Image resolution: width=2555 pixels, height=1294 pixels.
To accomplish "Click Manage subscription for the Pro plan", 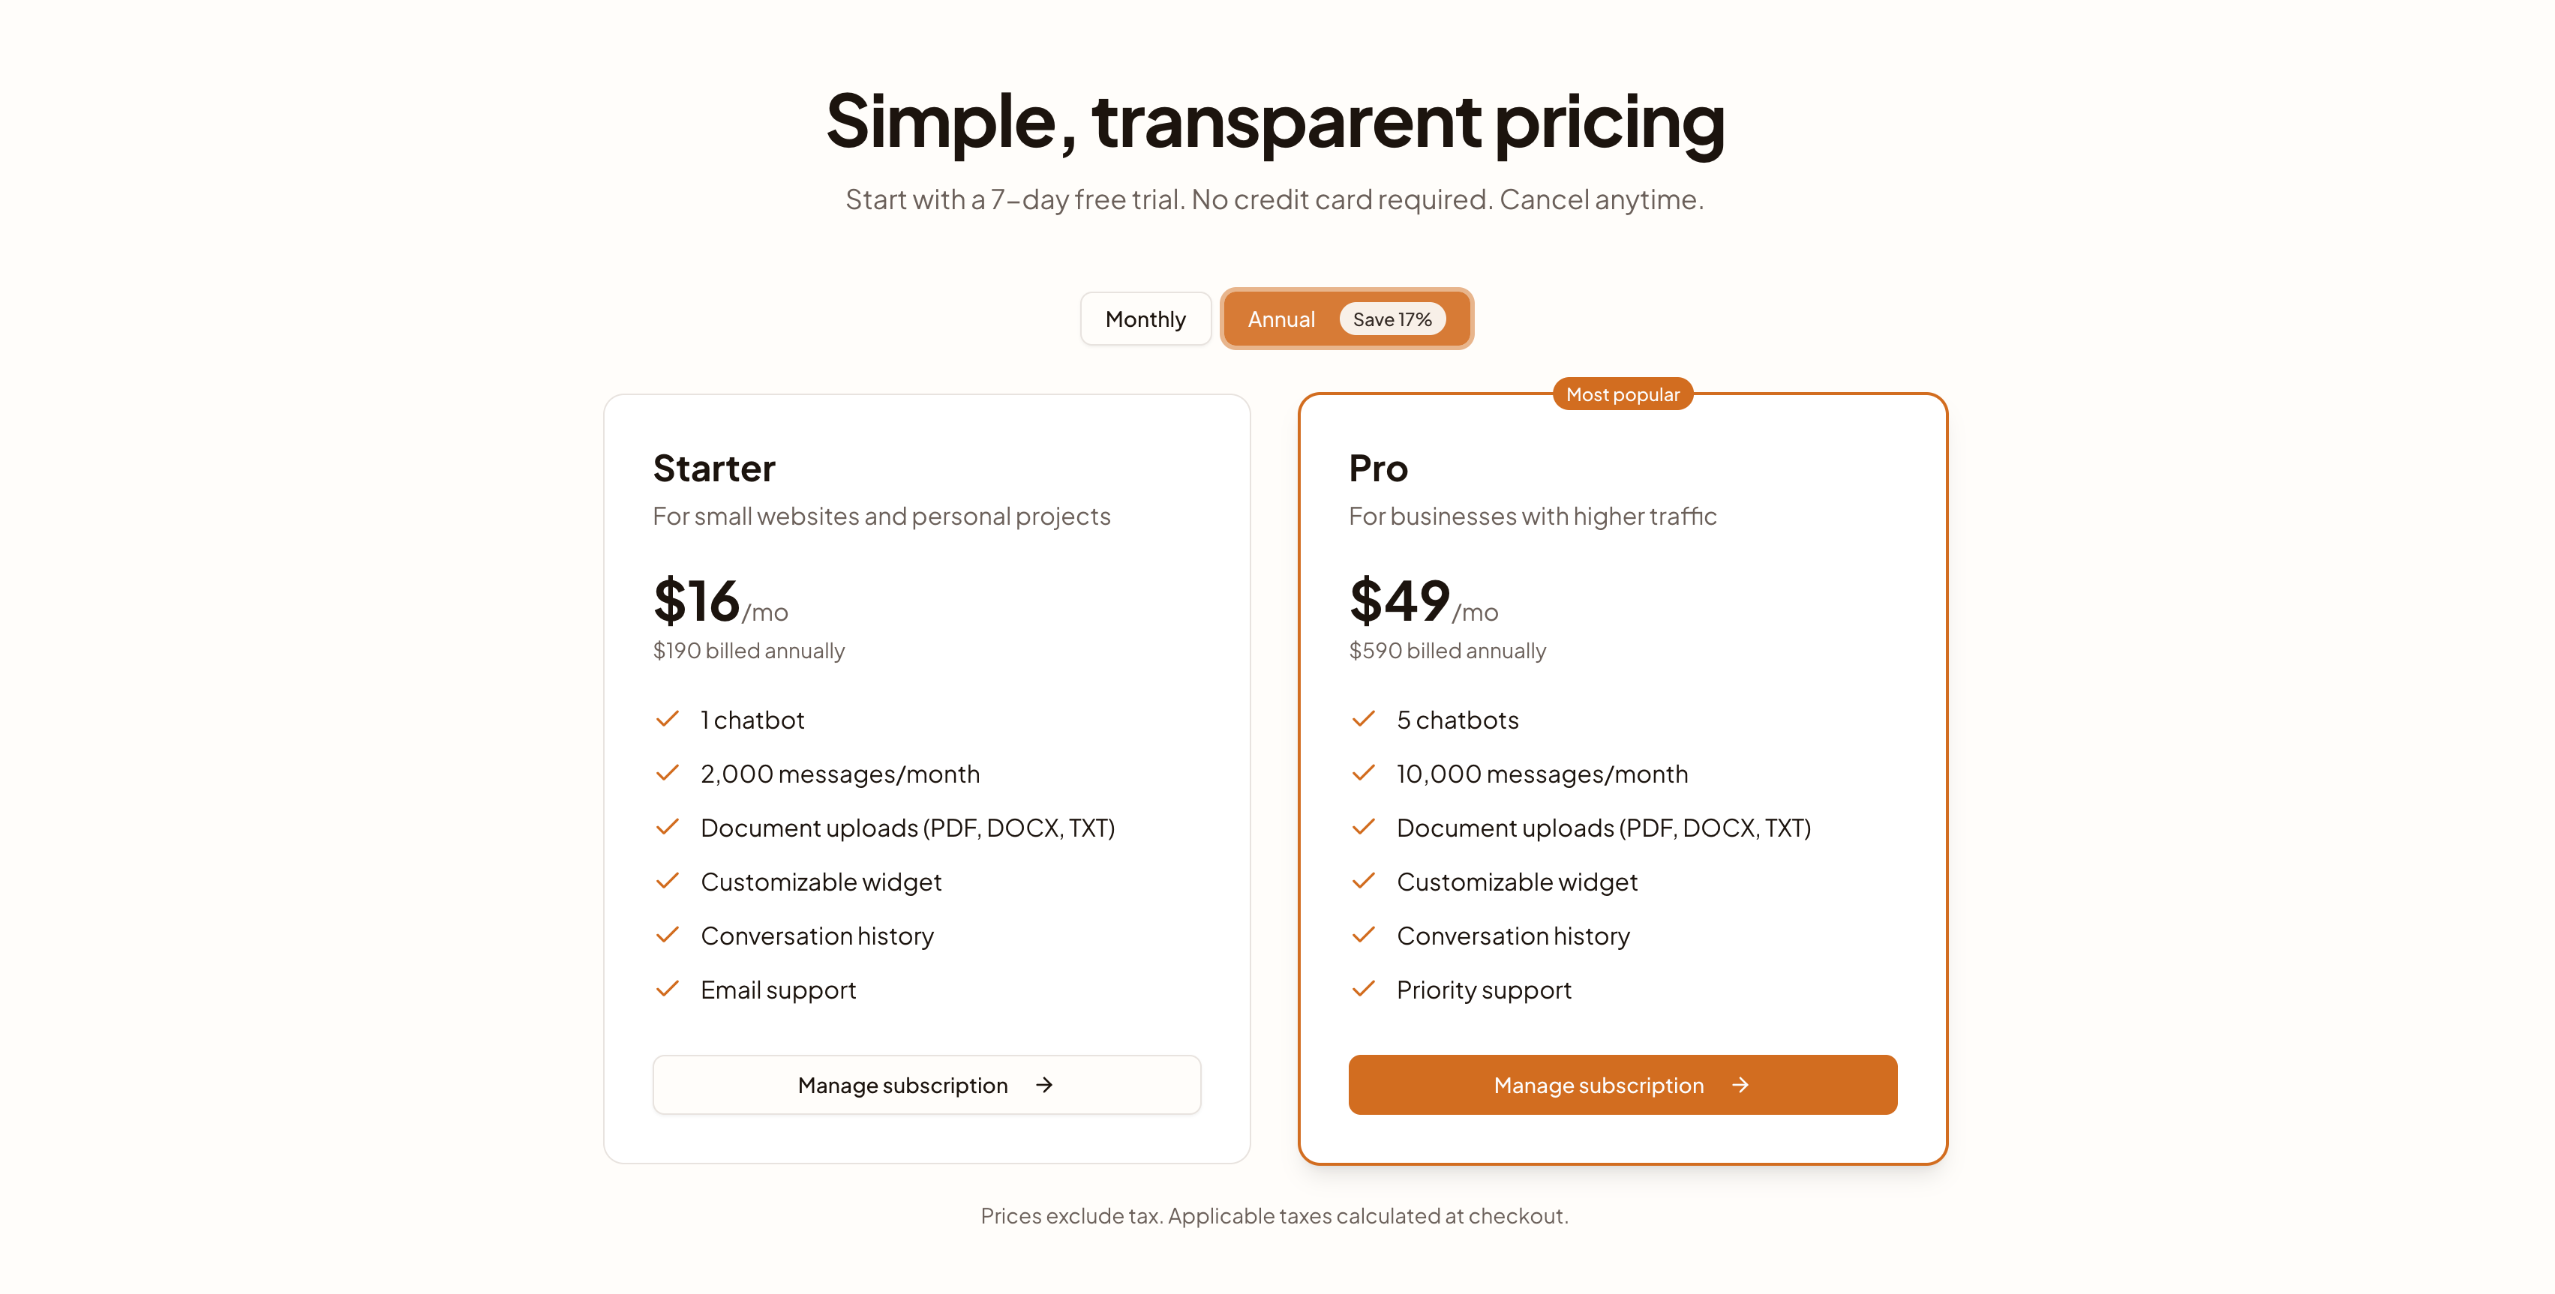I will coord(1623,1085).
